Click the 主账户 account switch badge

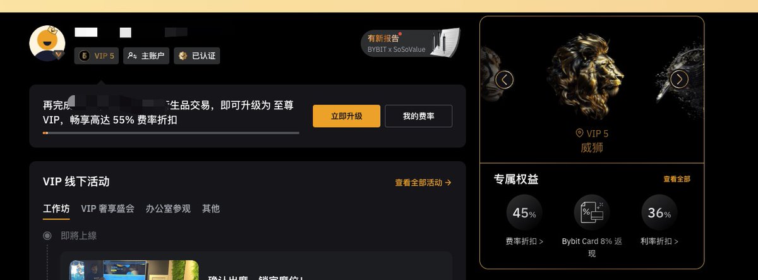point(146,56)
